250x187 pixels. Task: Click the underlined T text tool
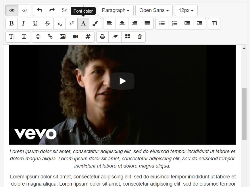pos(24,37)
